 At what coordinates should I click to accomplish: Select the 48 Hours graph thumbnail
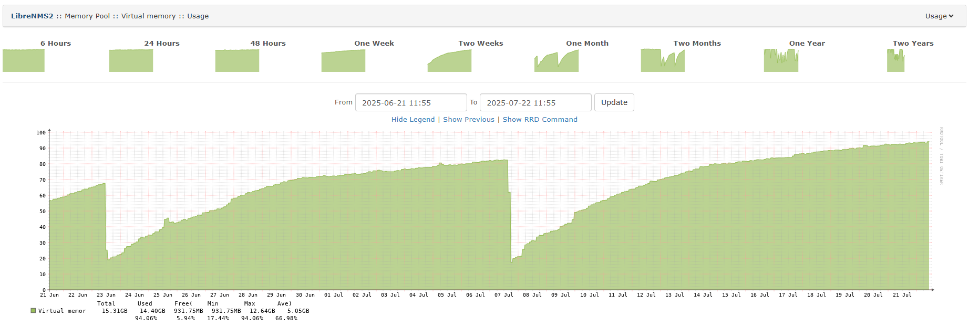coord(237,60)
